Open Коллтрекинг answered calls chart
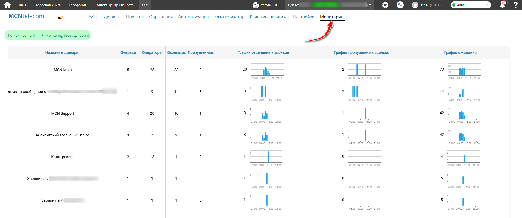 point(266,158)
